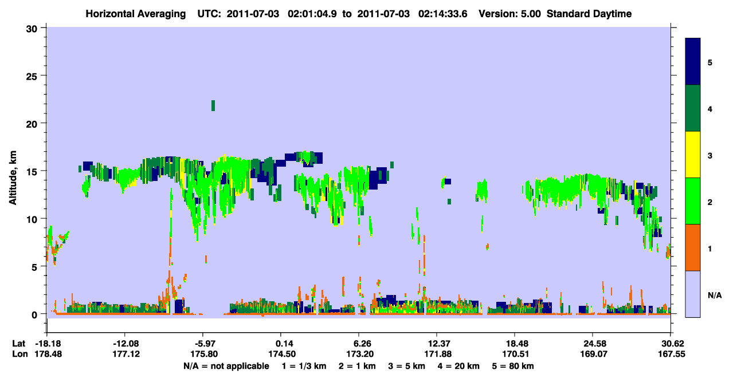Click the yellow level 3 legend swatch
The width and height of the screenshot is (745, 382).
tap(693, 155)
